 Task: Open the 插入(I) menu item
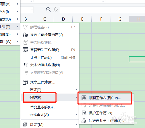[x=10, y=11]
